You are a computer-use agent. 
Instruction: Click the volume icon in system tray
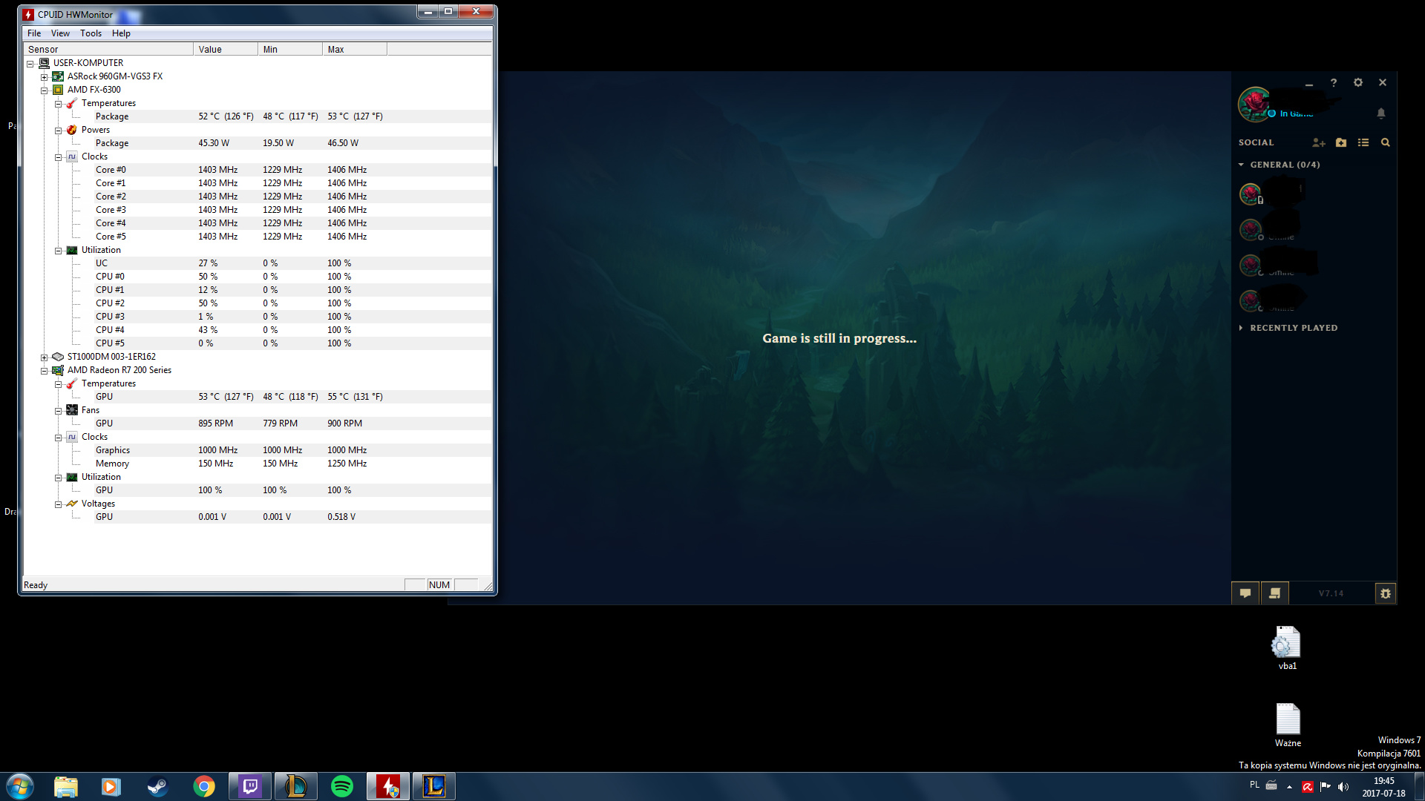point(1343,787)
